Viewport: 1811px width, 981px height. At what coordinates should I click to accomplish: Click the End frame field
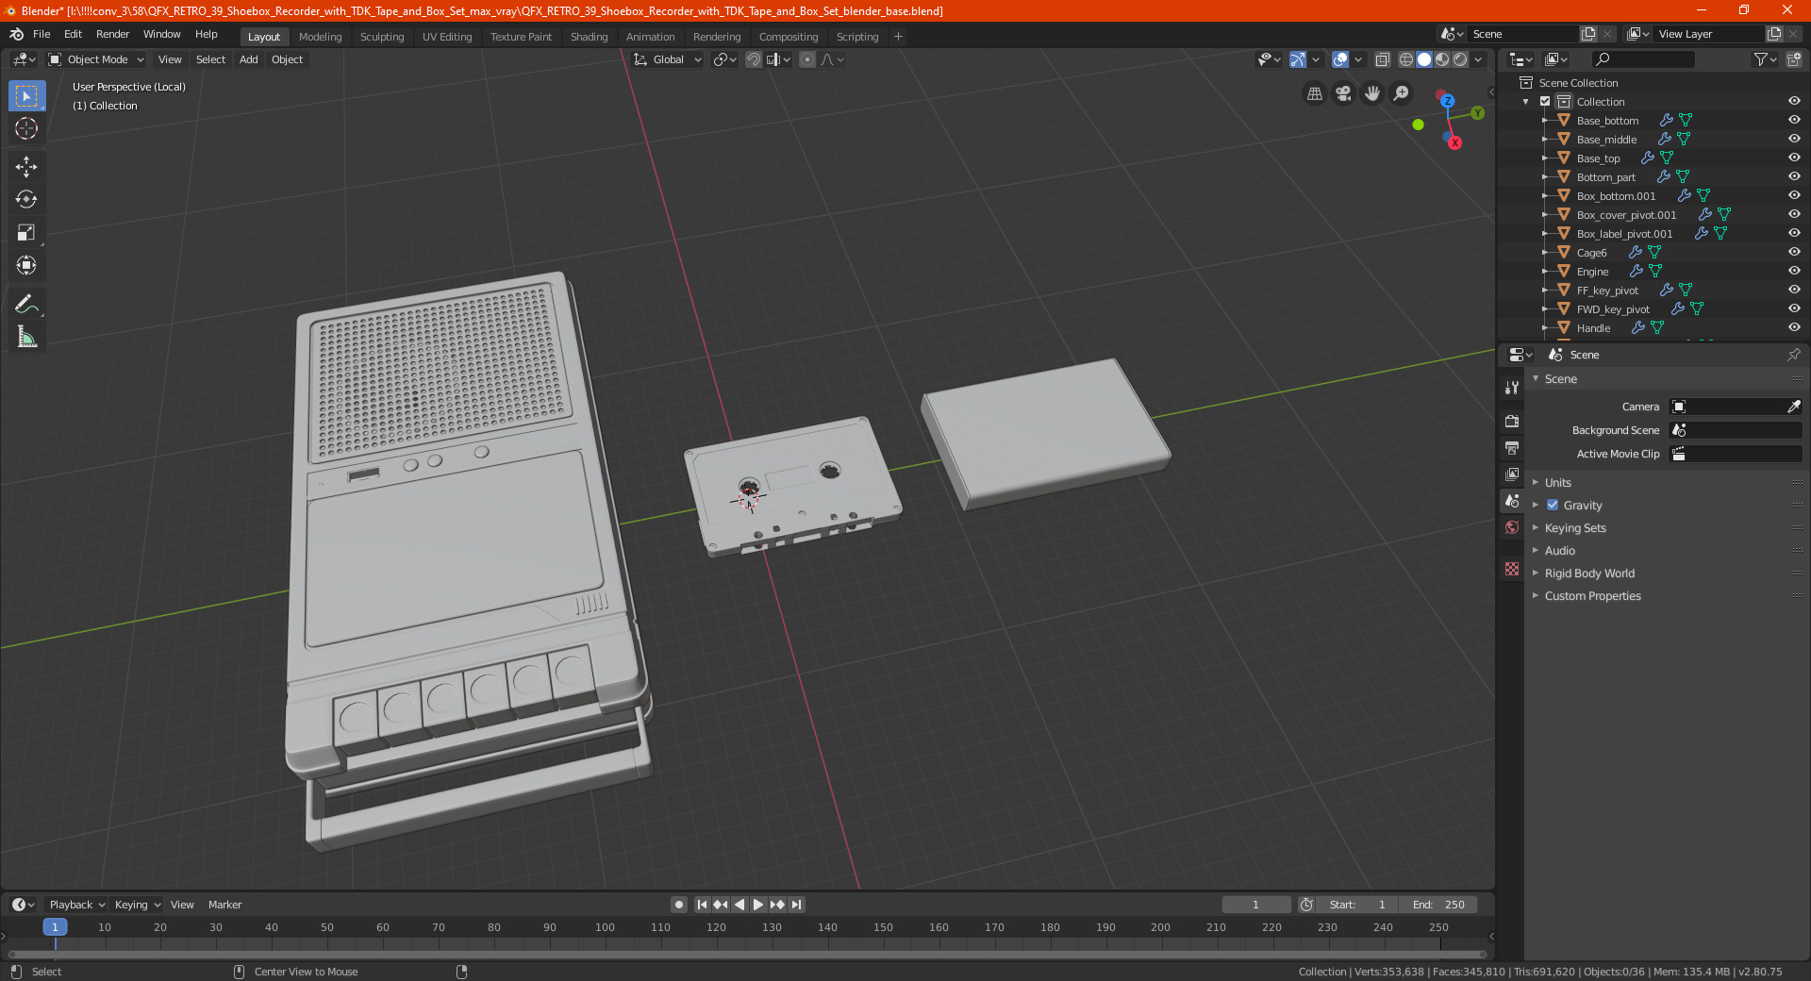click(x=1438, y=905)
